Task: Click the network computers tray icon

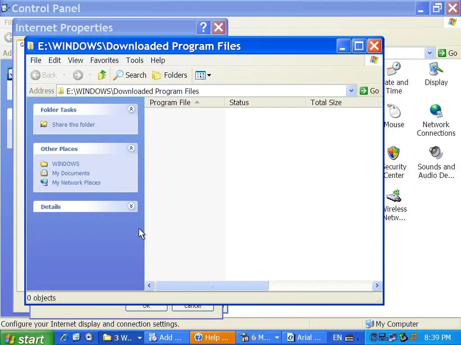Action: tap(393, 337)
